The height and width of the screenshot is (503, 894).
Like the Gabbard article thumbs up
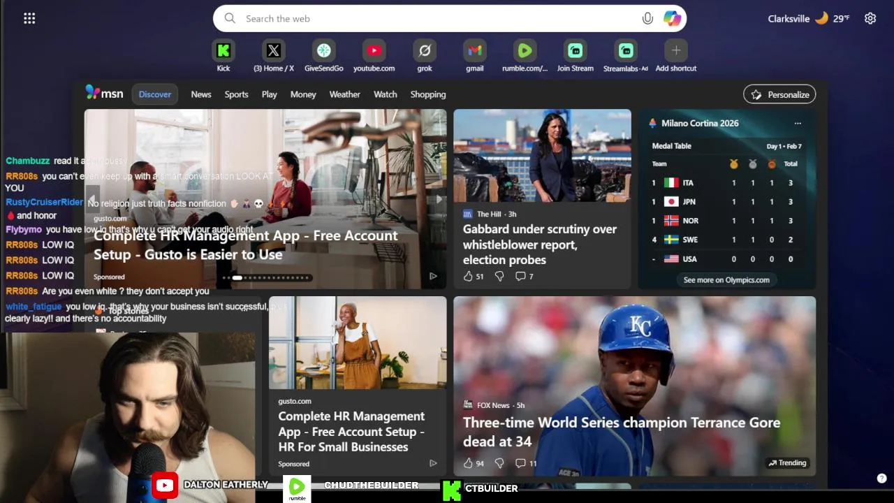pyautogui.click(x=469, y=277)
